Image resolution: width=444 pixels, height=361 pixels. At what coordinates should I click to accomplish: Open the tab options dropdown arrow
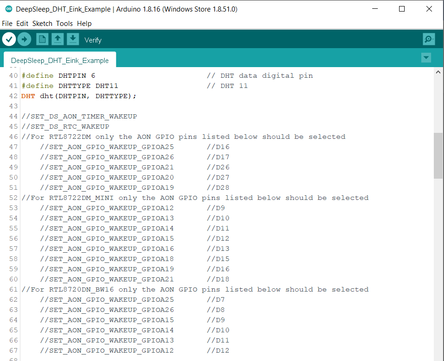426,58
